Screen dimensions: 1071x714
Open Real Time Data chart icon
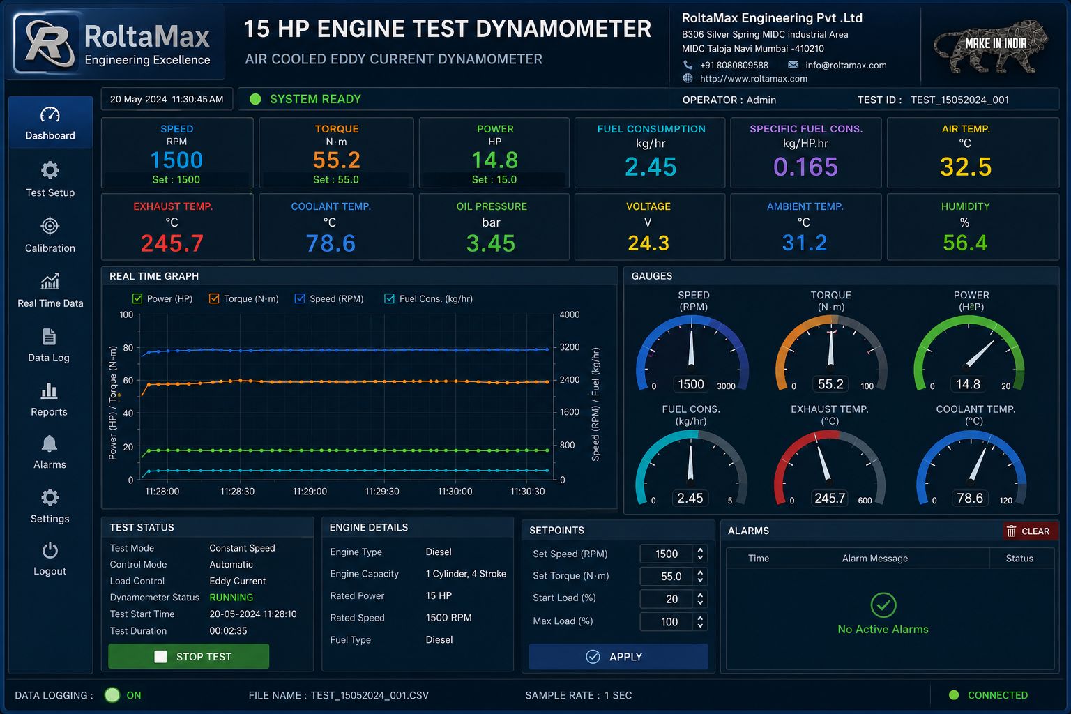(x=50, y=282)
